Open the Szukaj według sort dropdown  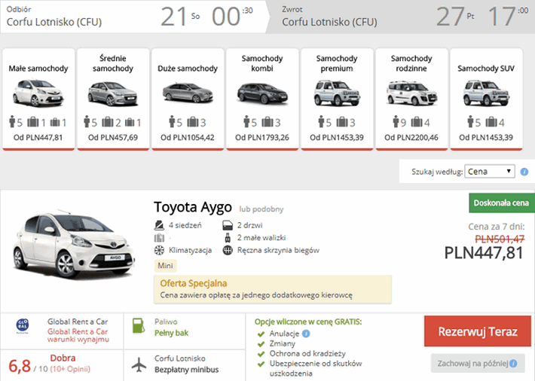point(490,171)
